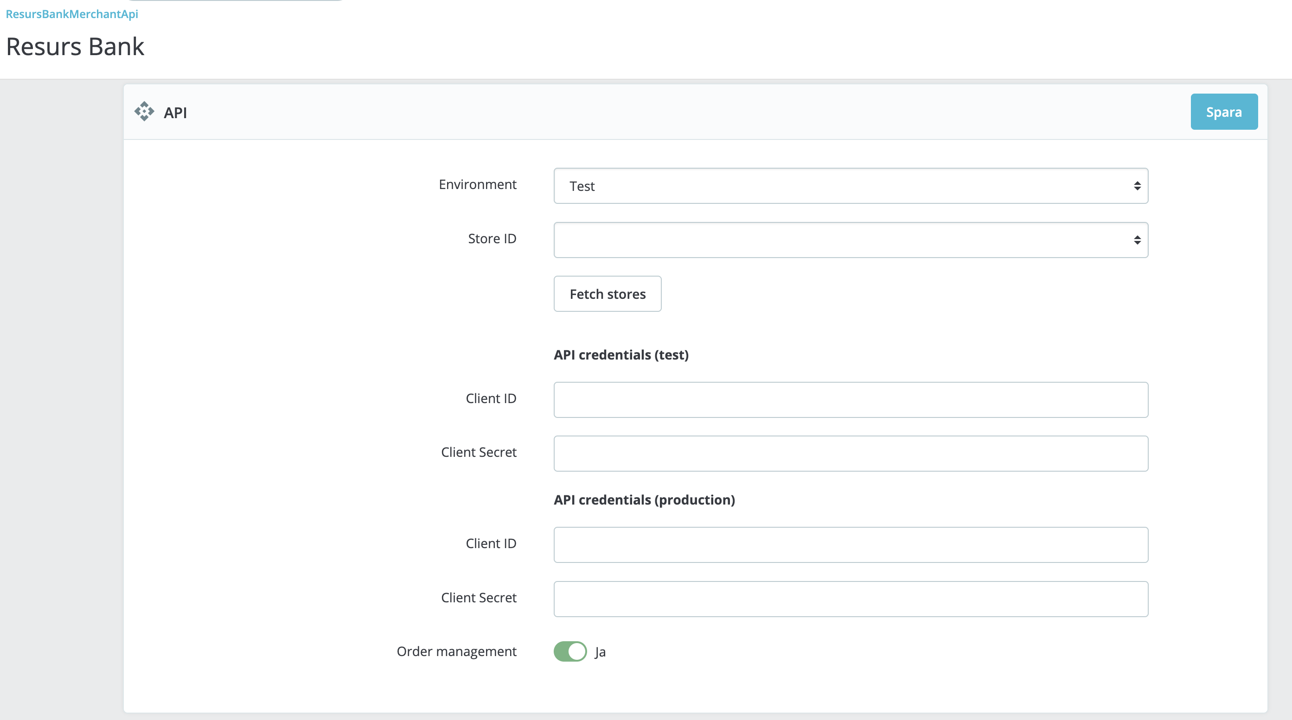Open the ResursBankMerchantApi breadcrumb link
The height and width of the screenshot is (720, 1292).
click(72, 13)
